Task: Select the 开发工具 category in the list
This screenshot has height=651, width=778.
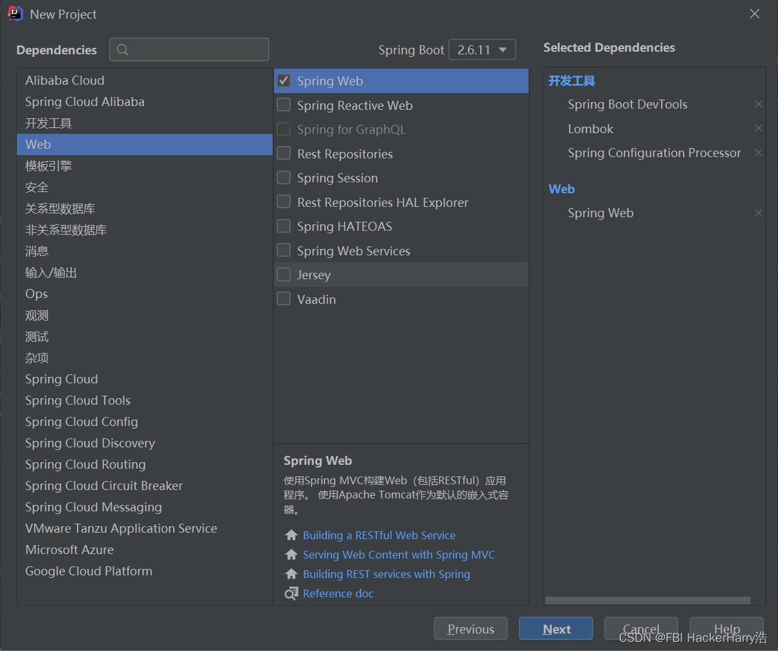Action: (48, 123)
